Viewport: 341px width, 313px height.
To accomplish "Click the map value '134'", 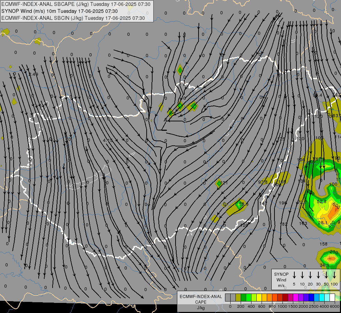I will [302, 181].
